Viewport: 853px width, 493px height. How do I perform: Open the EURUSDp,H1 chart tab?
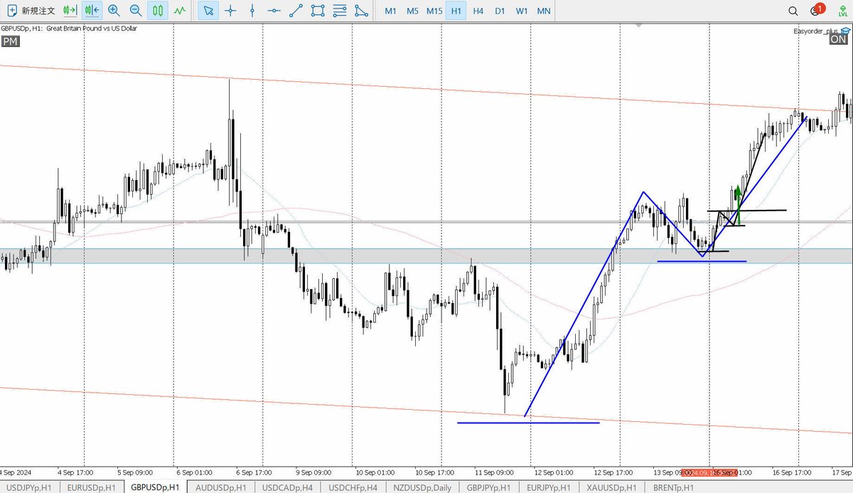pos(91,487)
